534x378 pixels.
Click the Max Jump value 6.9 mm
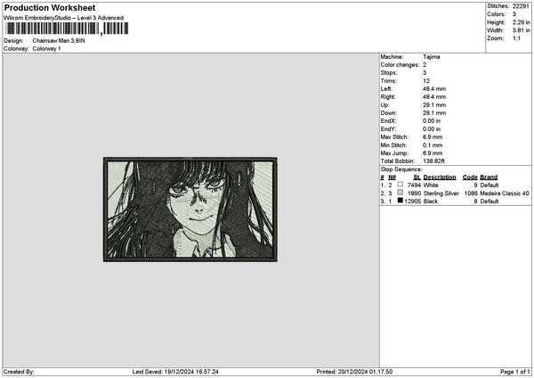[433, 153]
